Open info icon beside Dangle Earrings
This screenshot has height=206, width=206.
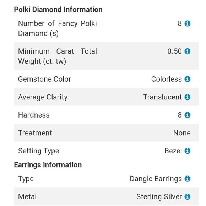pyautogui.click(x=187, y=179)
